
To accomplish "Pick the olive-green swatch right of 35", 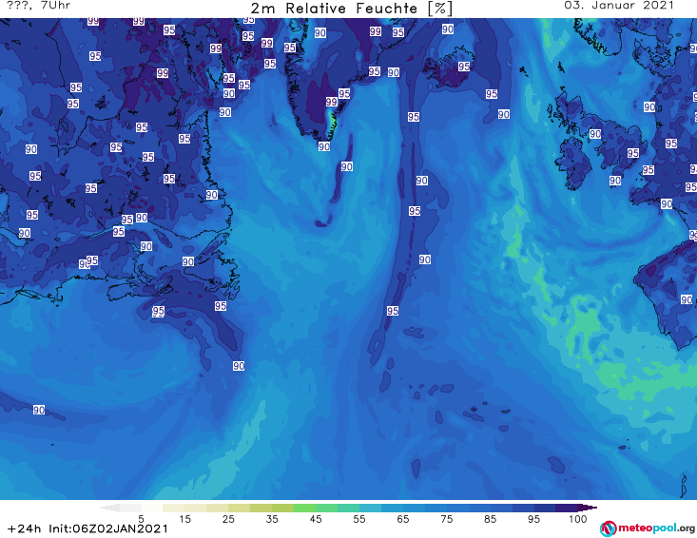I will coord(282,508).
